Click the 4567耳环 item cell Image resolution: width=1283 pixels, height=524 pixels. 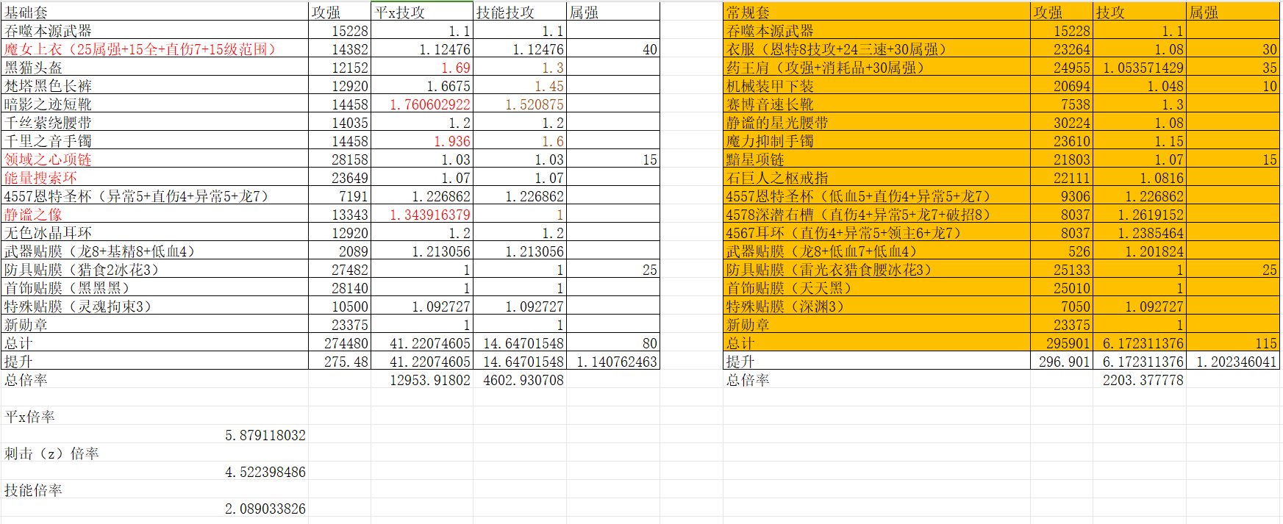point(876,233)
